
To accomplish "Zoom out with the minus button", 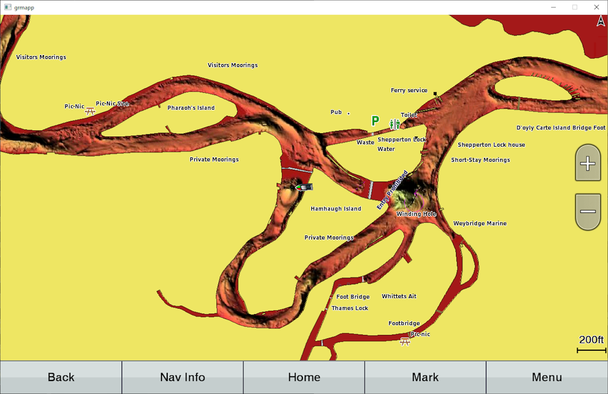I will 588,211.
